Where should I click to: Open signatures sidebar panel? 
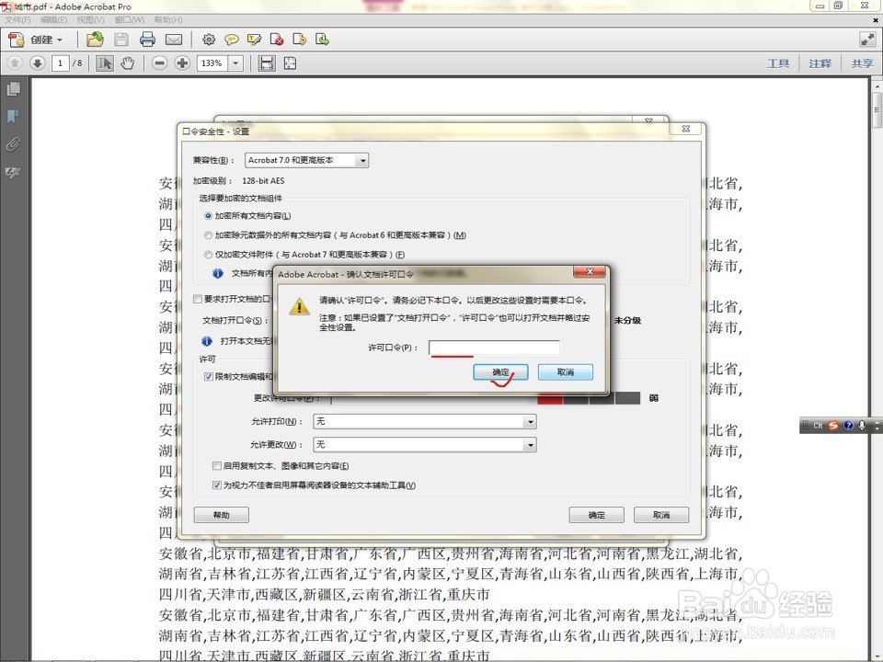click(13, 172)
